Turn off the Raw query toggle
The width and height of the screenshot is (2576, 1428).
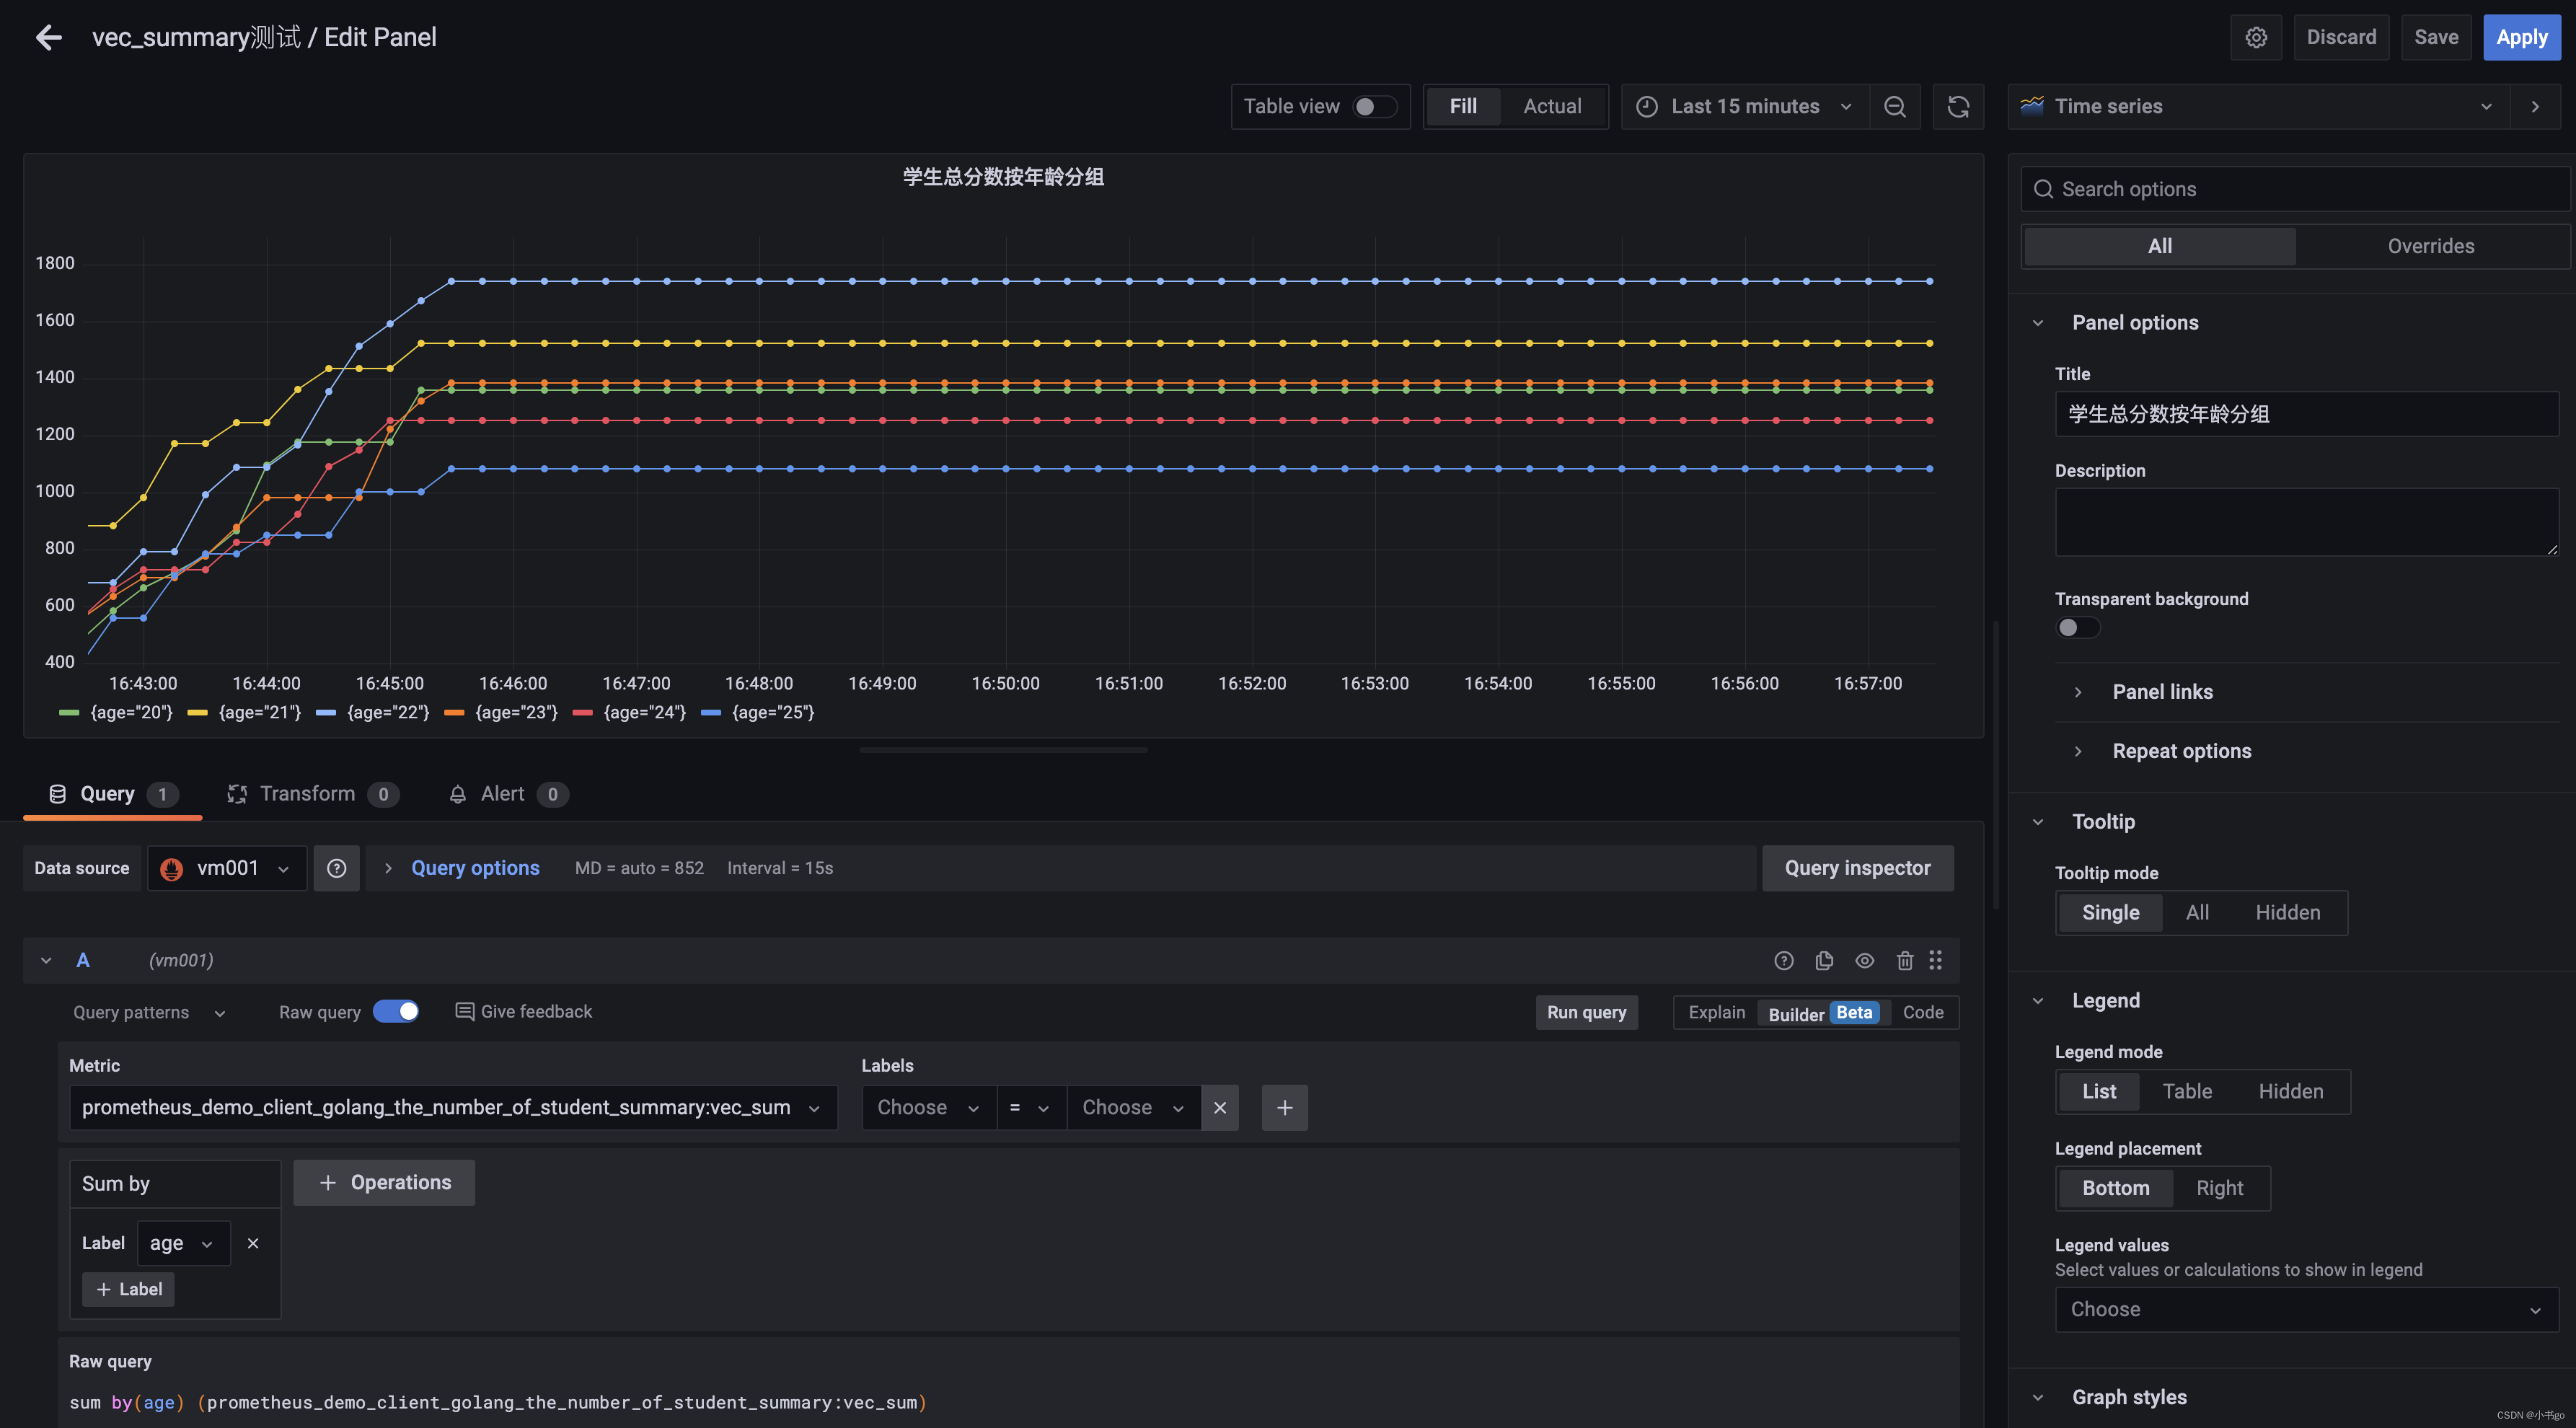tap(396, 1011)
